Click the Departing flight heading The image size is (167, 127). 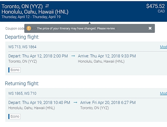tap(22, 37)
